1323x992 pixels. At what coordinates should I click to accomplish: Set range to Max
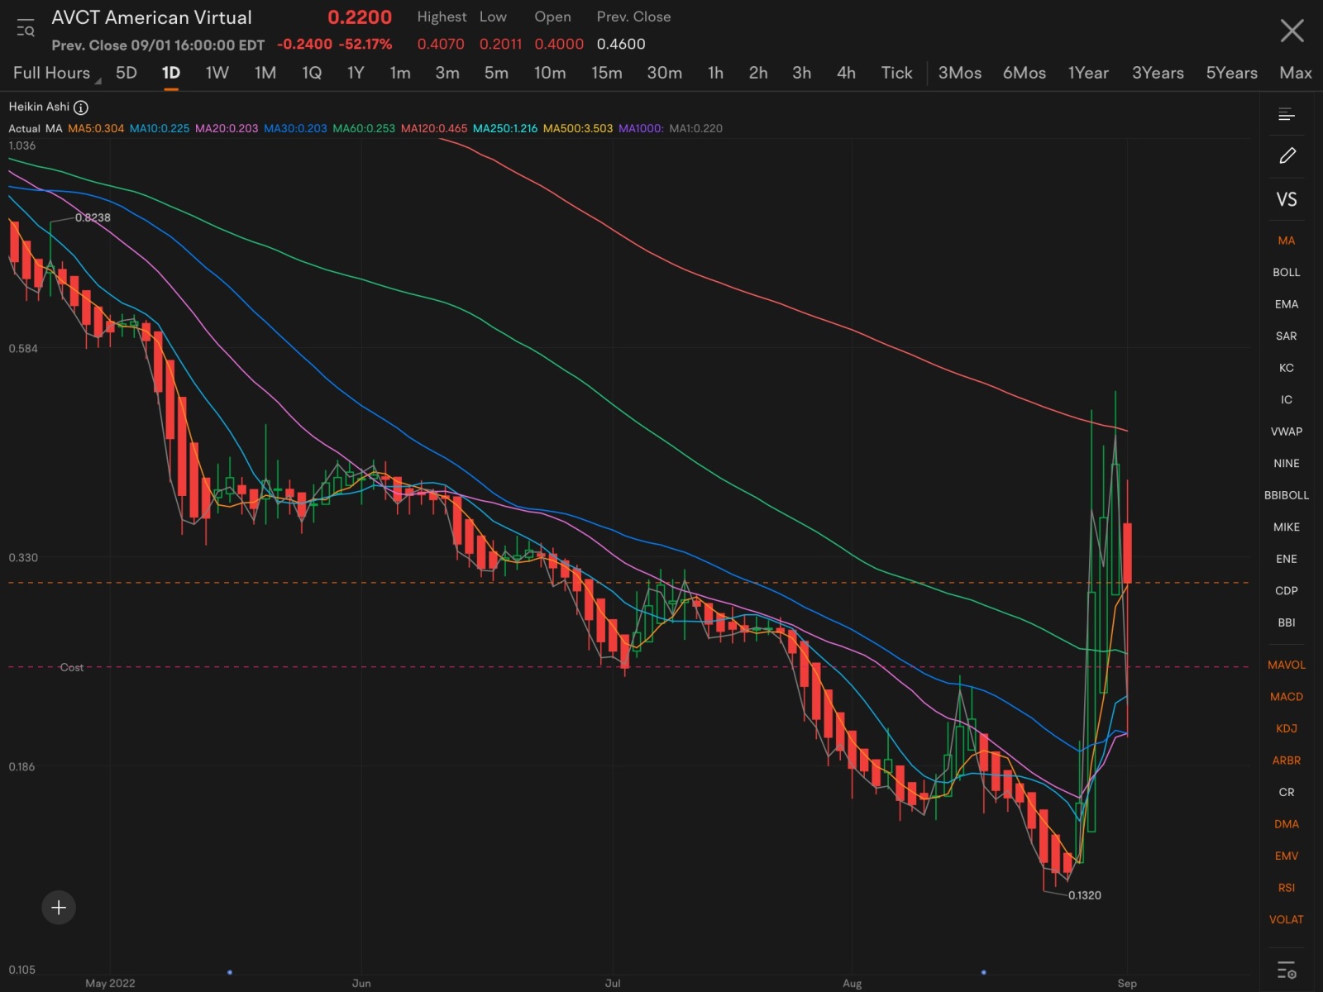coord(1296,73)
